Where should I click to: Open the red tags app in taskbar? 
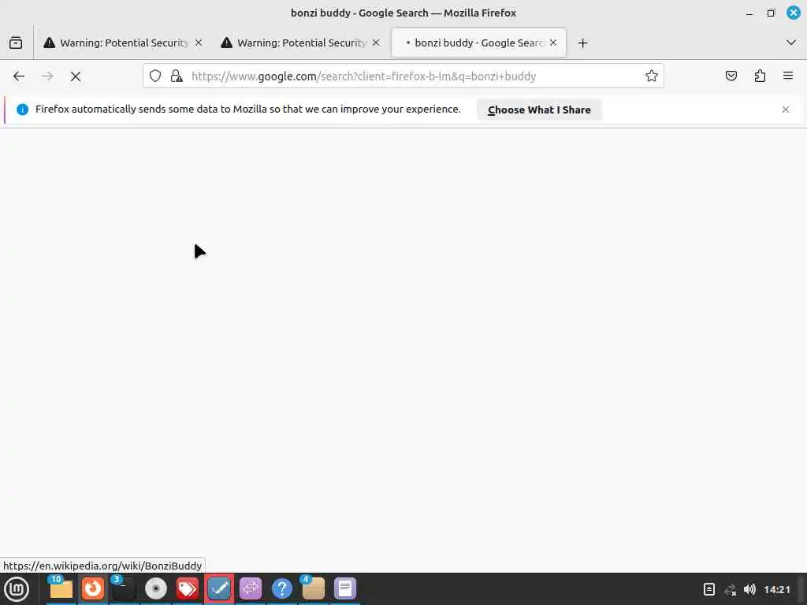pyautogui.click(x=188, y=589)
